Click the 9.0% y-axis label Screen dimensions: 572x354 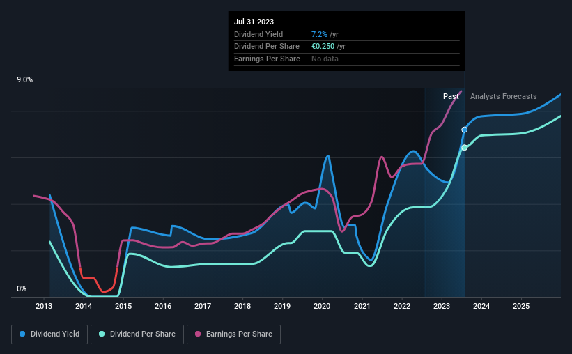point(25,79)
